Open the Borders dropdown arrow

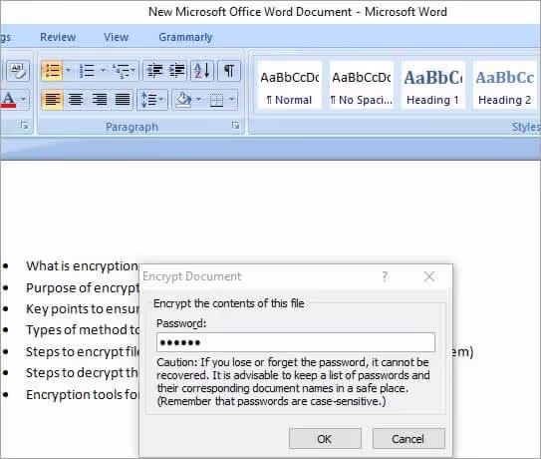(232, 100)
